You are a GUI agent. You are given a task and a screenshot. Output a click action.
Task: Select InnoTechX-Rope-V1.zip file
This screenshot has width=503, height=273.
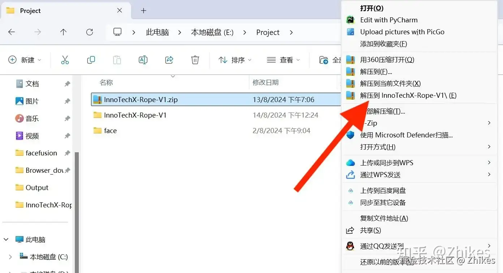coord(141,100)
